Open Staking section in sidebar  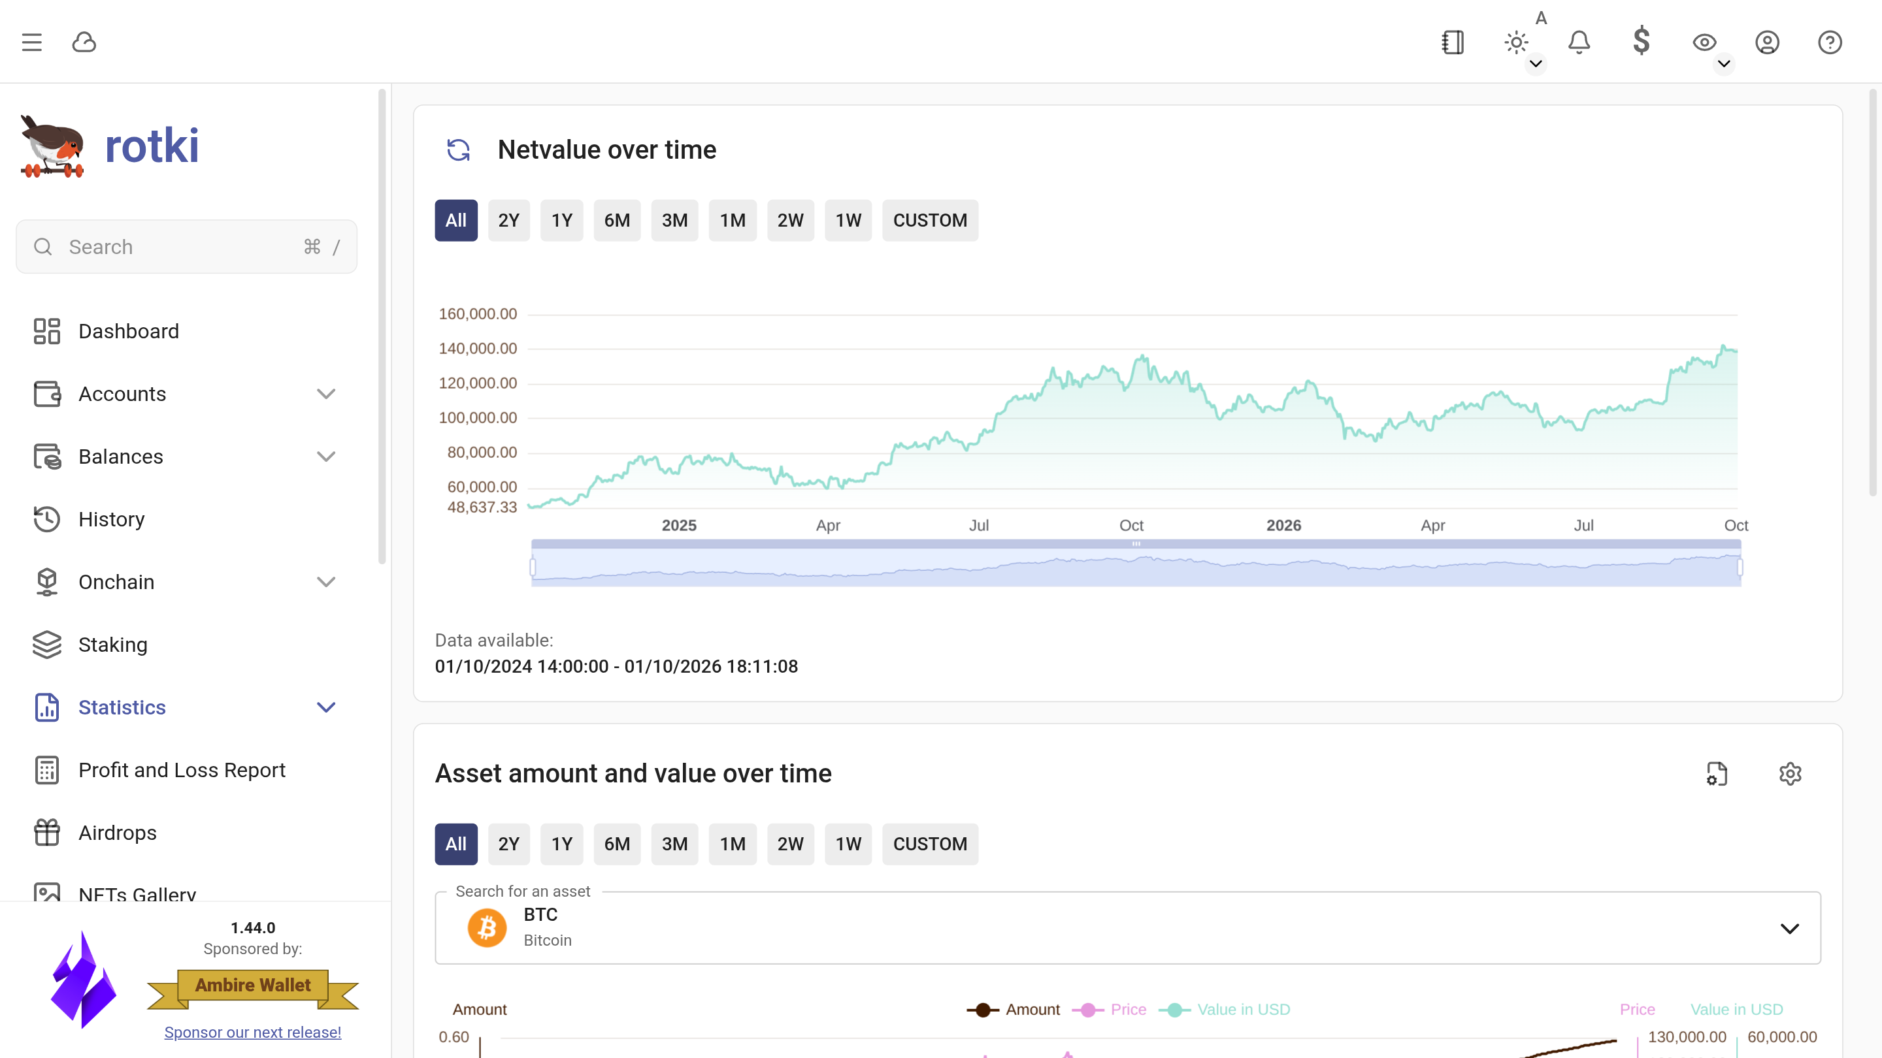point(186,645)
